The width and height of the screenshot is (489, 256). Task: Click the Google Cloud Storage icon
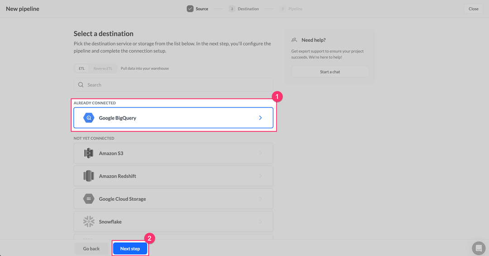[x=89, y=199]
